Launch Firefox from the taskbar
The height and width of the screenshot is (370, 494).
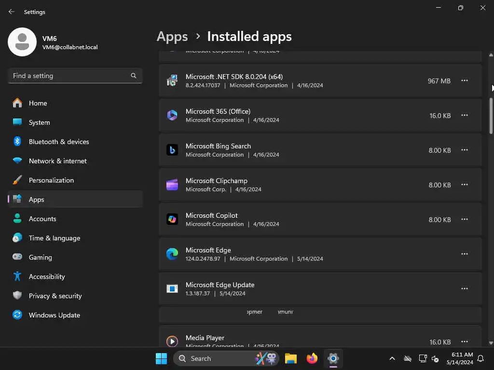(312, 358)
